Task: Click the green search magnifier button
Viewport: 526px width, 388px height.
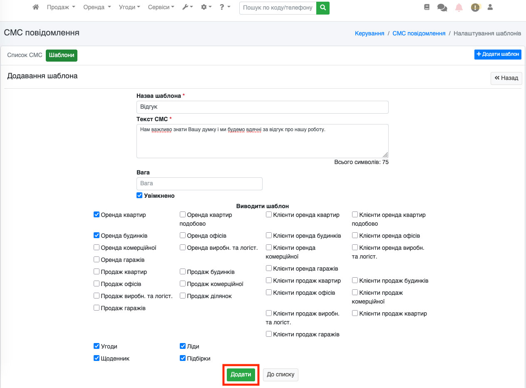Action: coord(323,7)
